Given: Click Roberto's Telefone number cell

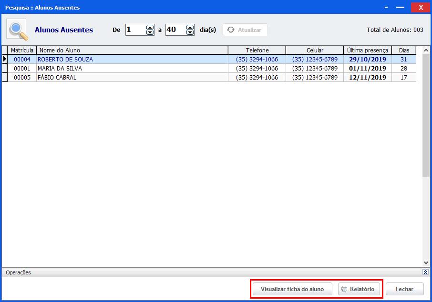Looking at the screenshot, I should (x=257, y=59).
